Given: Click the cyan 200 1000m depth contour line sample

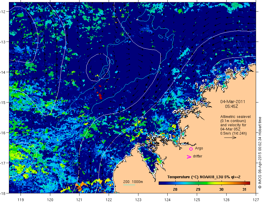Looking at the screenshot, I should point(129,185).
